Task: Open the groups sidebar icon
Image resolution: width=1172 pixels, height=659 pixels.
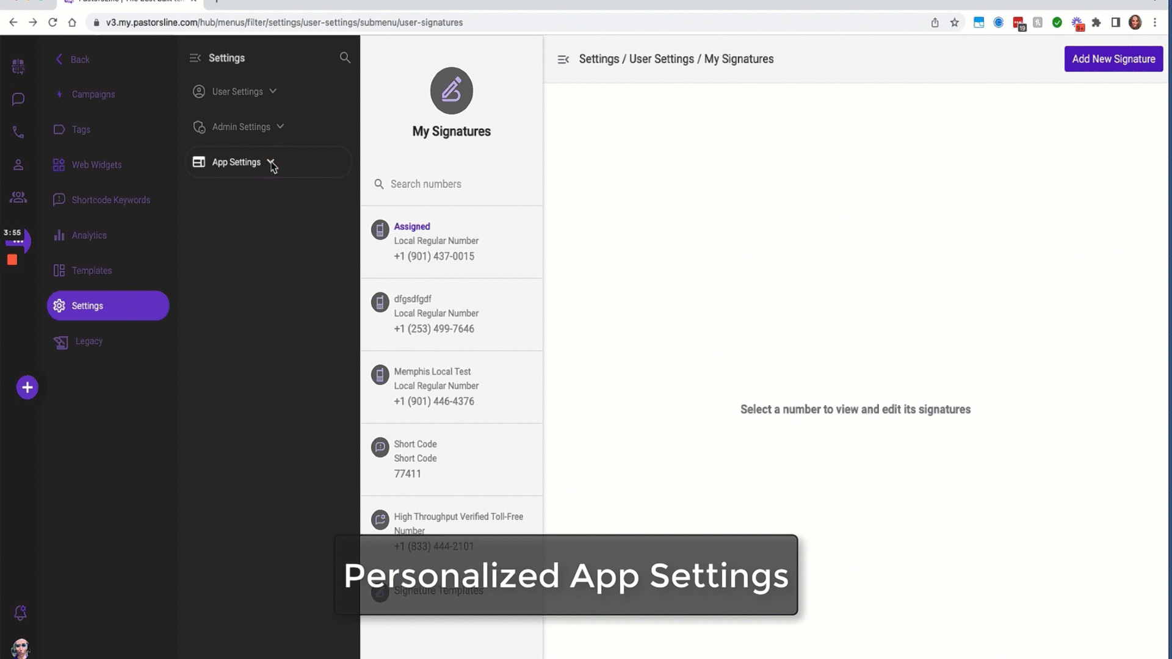Action: pyautogui.click(x=18, y=197)
